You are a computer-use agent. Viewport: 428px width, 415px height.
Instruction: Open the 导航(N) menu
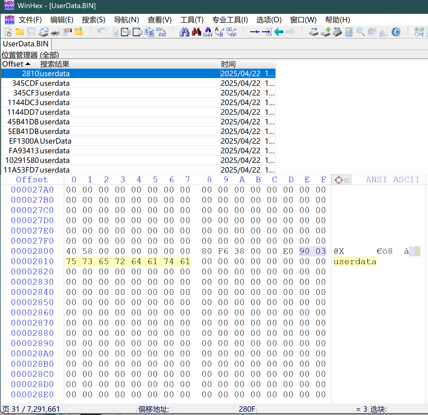(126, 20)
